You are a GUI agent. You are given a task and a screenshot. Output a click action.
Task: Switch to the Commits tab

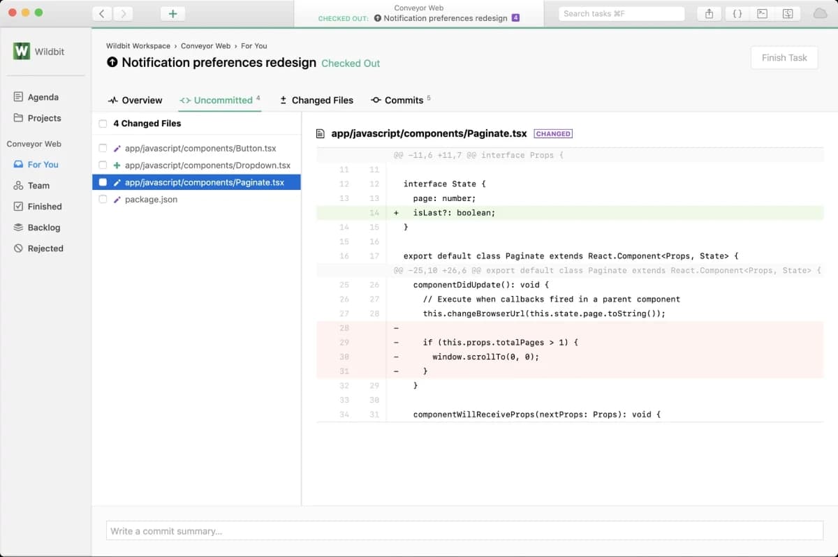pyautogui.click(x=401, y=101)
